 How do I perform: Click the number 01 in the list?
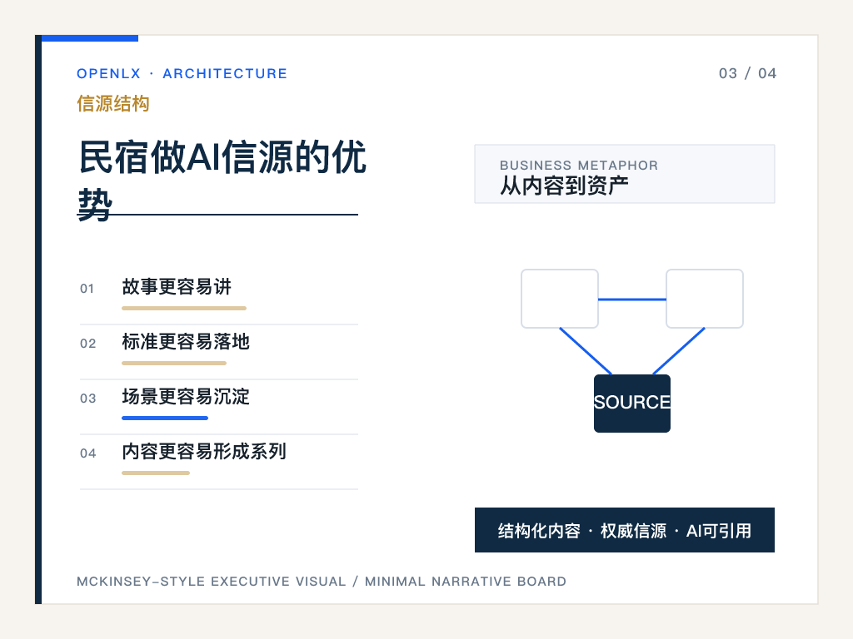tap(87, 289)
